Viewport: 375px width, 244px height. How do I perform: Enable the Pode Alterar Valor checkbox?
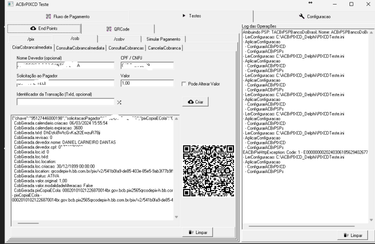(x=183, y=84)
